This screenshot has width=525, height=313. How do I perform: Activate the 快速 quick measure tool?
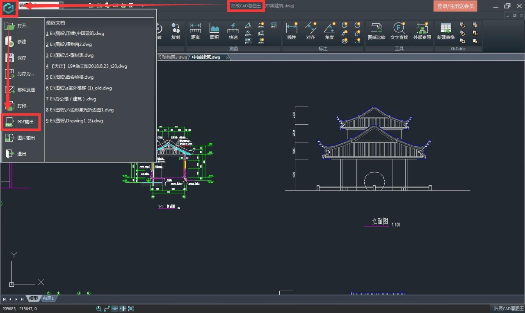coord(233,31)
